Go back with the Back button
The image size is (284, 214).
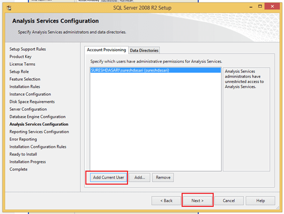point(166,200)
